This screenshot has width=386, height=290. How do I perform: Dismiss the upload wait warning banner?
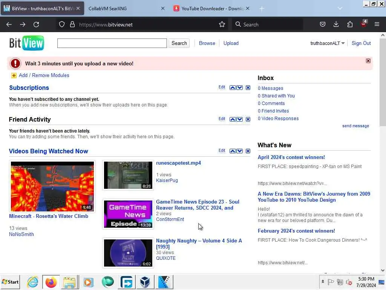click(368, 61)
